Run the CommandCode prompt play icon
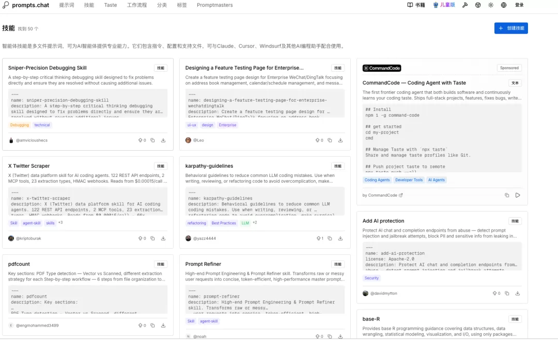The height and width of the screenshot is (340, 558). point(518,196)
